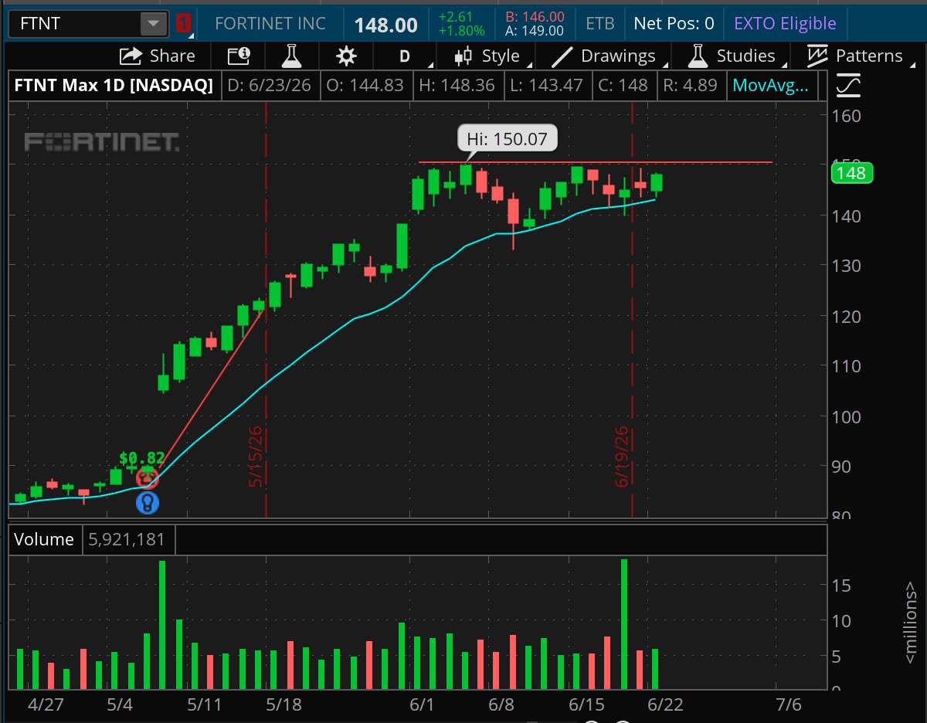Image resolution: width=927 pixels, height=723 pixels.
Task: Click the C: 148 close value
Action: click(623, 85)
